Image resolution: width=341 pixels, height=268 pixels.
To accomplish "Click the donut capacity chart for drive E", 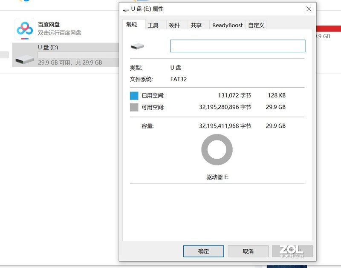I will (217, 148).
